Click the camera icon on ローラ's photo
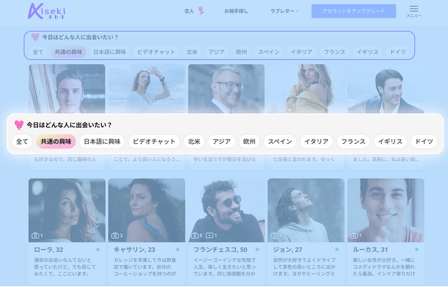Screen dimensions: 448x287 tap(34, 235)
